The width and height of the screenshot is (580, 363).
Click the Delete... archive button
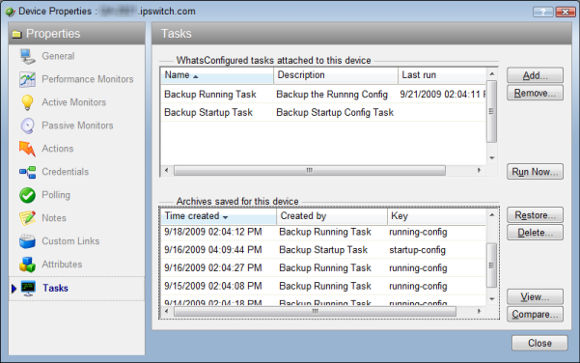pos(535,233)
